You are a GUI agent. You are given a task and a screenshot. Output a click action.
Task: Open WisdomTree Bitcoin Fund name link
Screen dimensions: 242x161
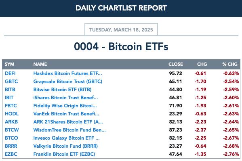69,130
